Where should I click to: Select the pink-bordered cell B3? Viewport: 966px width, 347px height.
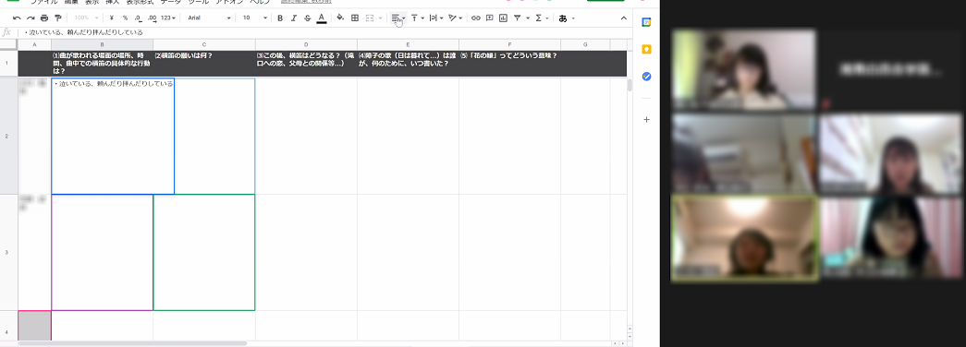pos(103,252)
